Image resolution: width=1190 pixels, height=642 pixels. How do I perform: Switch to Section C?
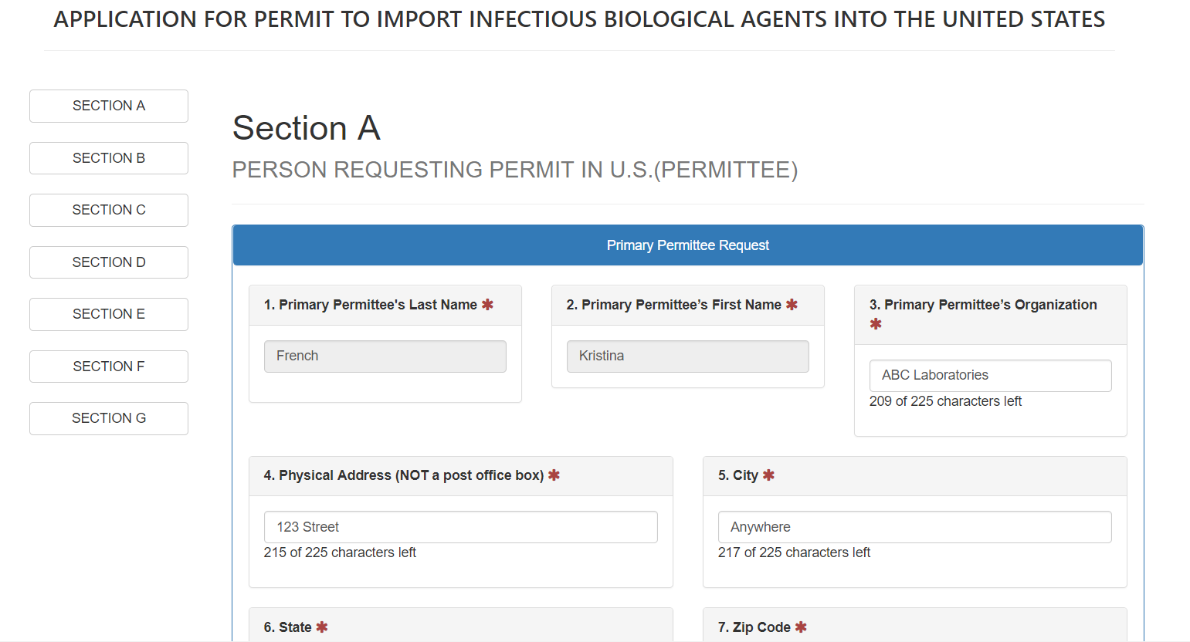(x=109, y=210)
